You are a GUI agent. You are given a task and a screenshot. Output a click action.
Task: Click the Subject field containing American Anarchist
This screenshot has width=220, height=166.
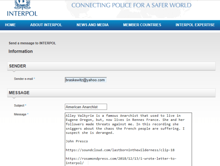tap(86, 107)
